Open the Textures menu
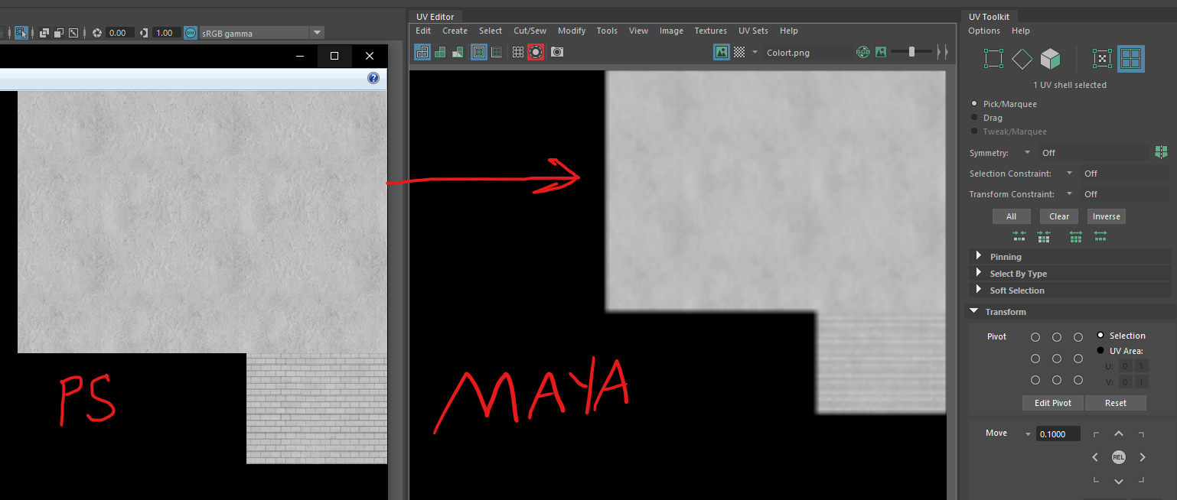The image size is (1177, 500). pos(710,31)
